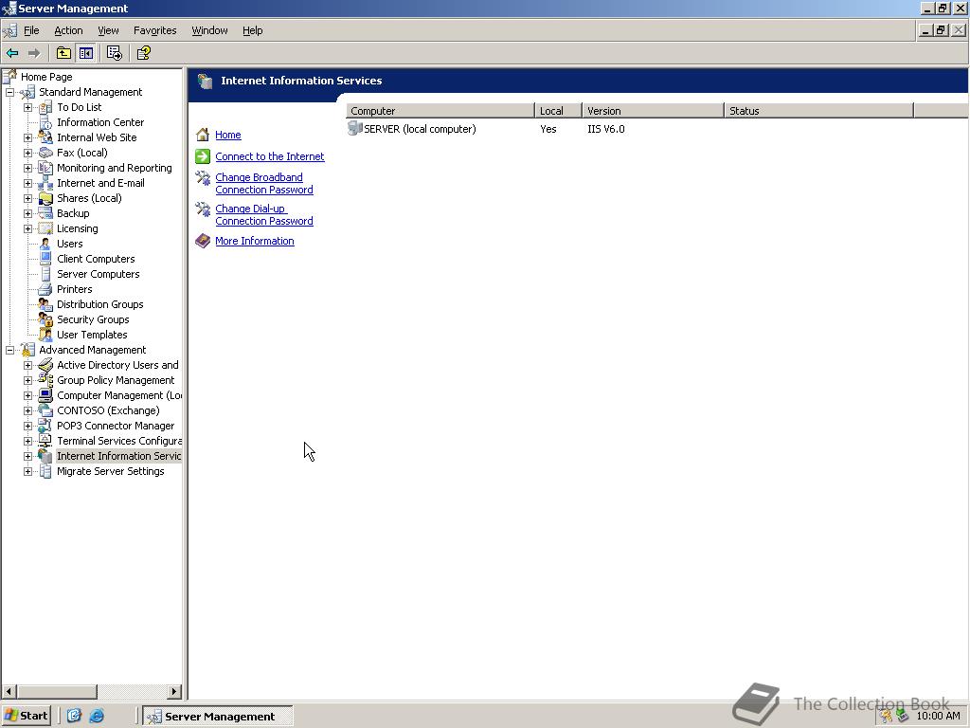Click the Status column header
The width and height of the screenshot is (970, 728).
(x=819, y=111)
